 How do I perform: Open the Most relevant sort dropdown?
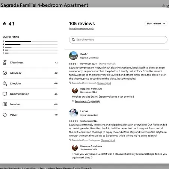coord(156,24)
